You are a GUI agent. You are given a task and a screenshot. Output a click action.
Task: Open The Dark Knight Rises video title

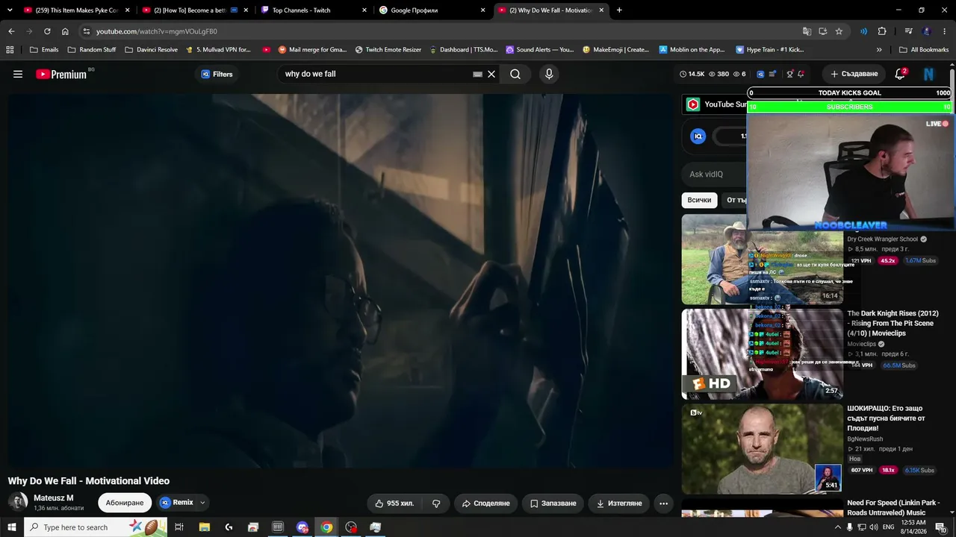click(893, 323)
